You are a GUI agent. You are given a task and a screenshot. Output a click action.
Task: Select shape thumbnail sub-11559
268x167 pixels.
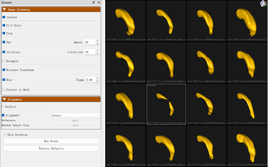[247, 21]
